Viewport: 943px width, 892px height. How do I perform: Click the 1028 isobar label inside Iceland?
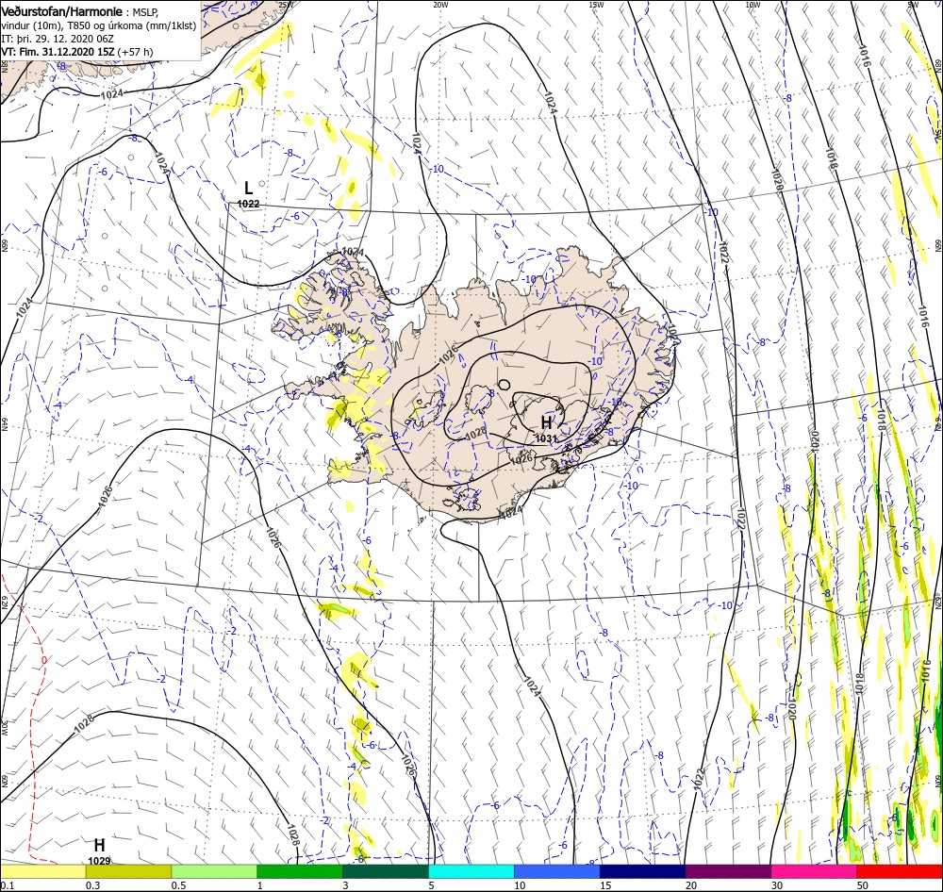pos(475,433)
